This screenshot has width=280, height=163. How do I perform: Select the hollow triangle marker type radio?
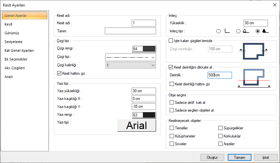coord(238,31)
